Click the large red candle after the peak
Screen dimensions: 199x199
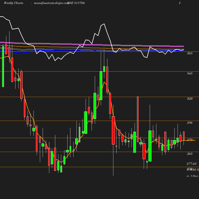tap(113, 130)
